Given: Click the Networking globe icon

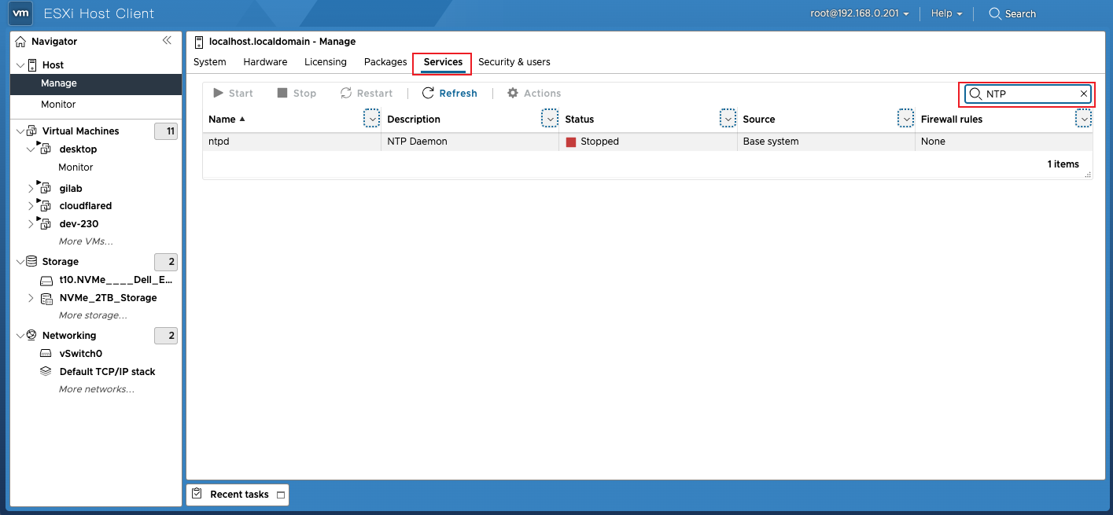Looking at the screenshot, I should point(32,335).
